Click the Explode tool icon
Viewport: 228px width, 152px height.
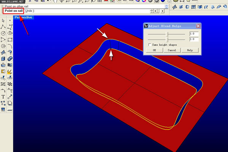(10, 71)
